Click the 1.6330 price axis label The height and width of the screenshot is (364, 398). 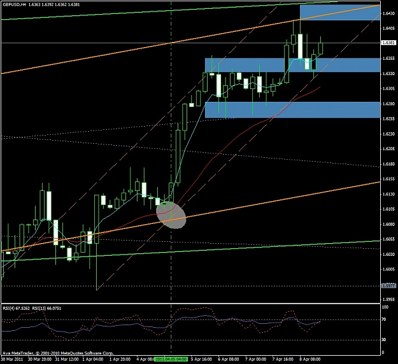click(388, 74)
